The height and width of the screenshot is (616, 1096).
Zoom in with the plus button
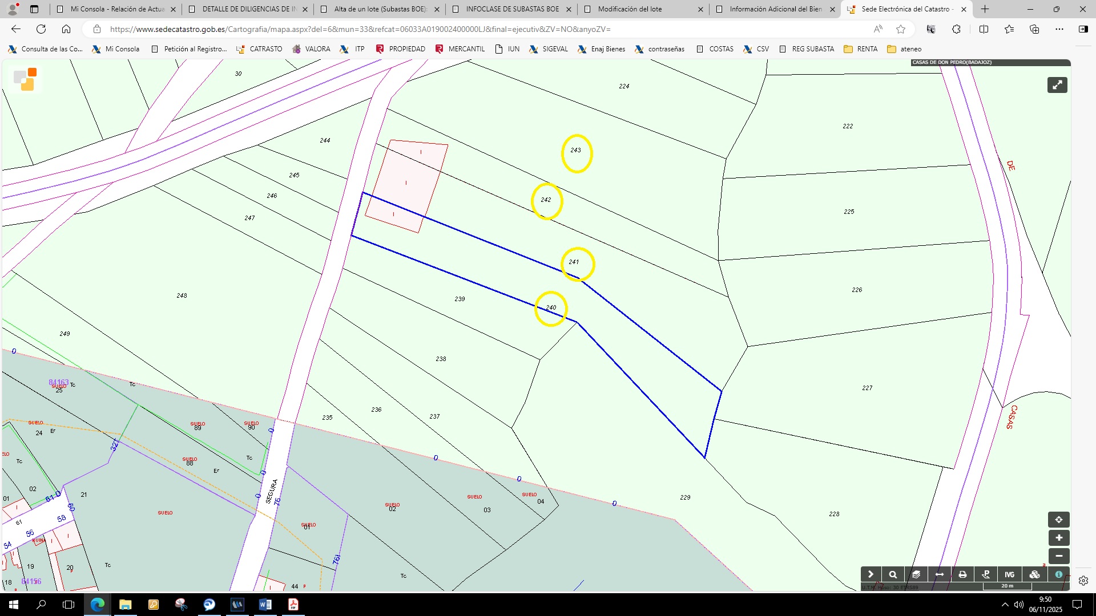(1058, 538)
